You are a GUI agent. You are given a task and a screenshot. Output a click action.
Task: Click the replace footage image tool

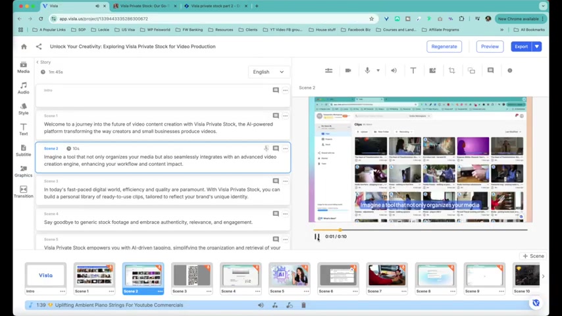[432, 70]
